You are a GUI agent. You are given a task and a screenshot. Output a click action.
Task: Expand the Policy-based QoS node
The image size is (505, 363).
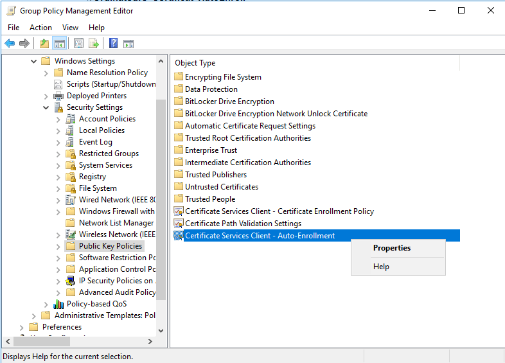(x=46, y=305)
